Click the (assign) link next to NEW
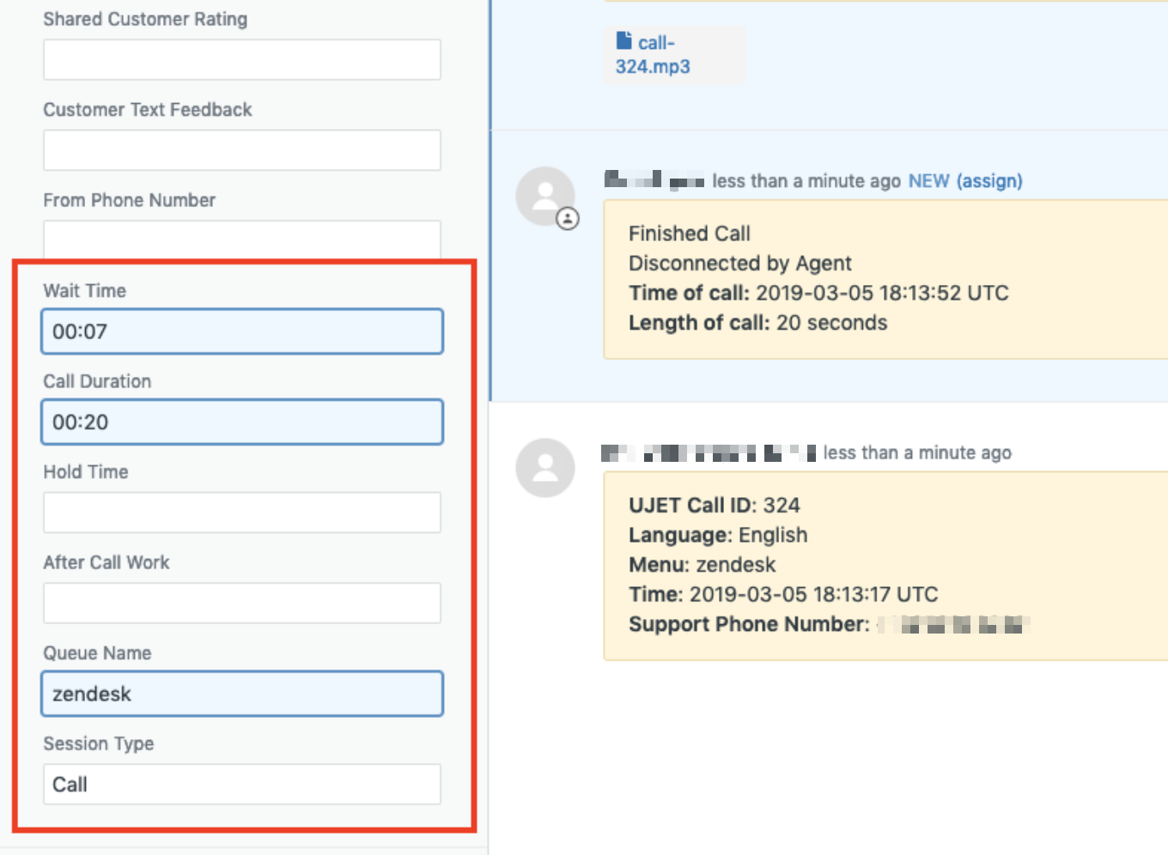The image size is (1168, 855). pyautogui.click(x=992, y=181)
